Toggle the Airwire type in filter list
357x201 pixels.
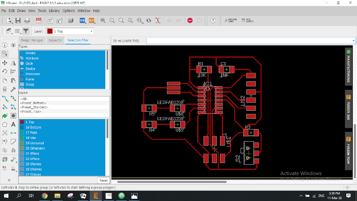pos(62,53)
